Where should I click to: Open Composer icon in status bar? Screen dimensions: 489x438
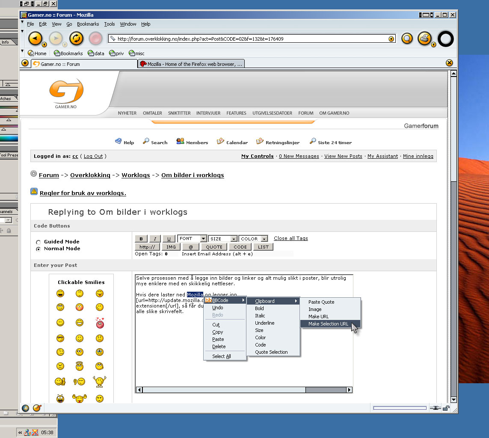[x=37, y=408]
